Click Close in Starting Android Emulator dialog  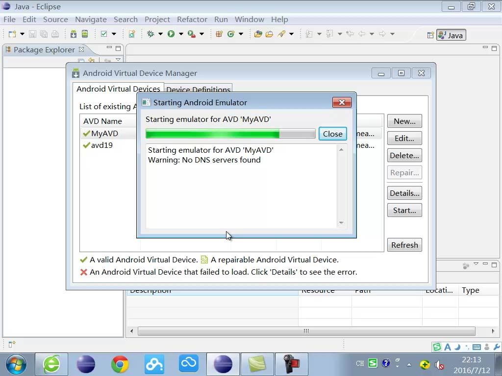point(333,134)
